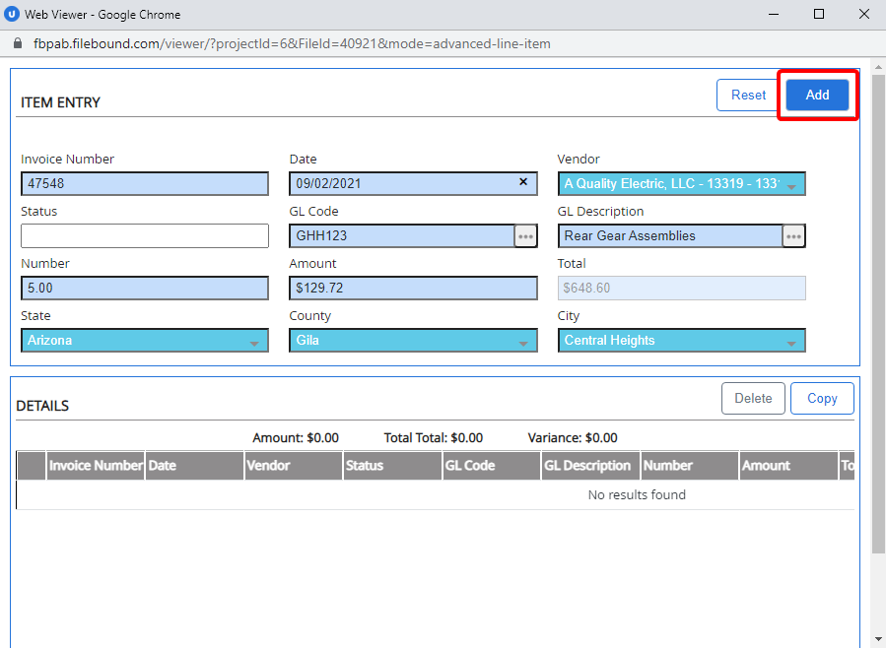The height and width of the screenshot is (648, 886).
Task: Open the County dropdown showing Gila
Action: (523, 342)
